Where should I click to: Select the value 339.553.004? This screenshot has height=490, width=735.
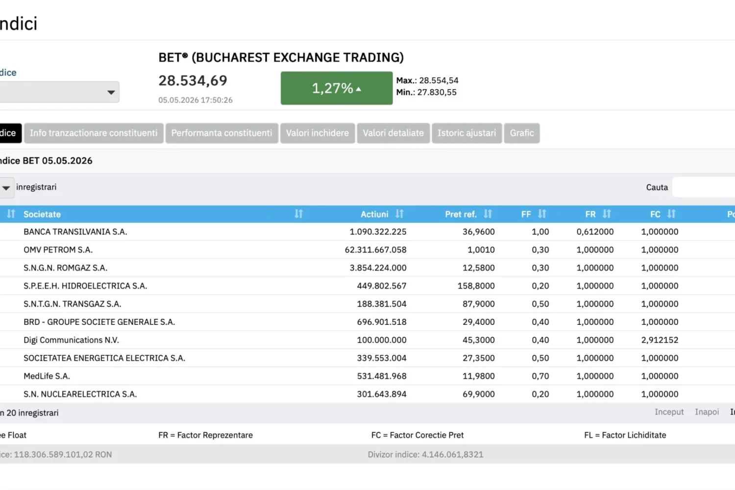pos(382,358)
